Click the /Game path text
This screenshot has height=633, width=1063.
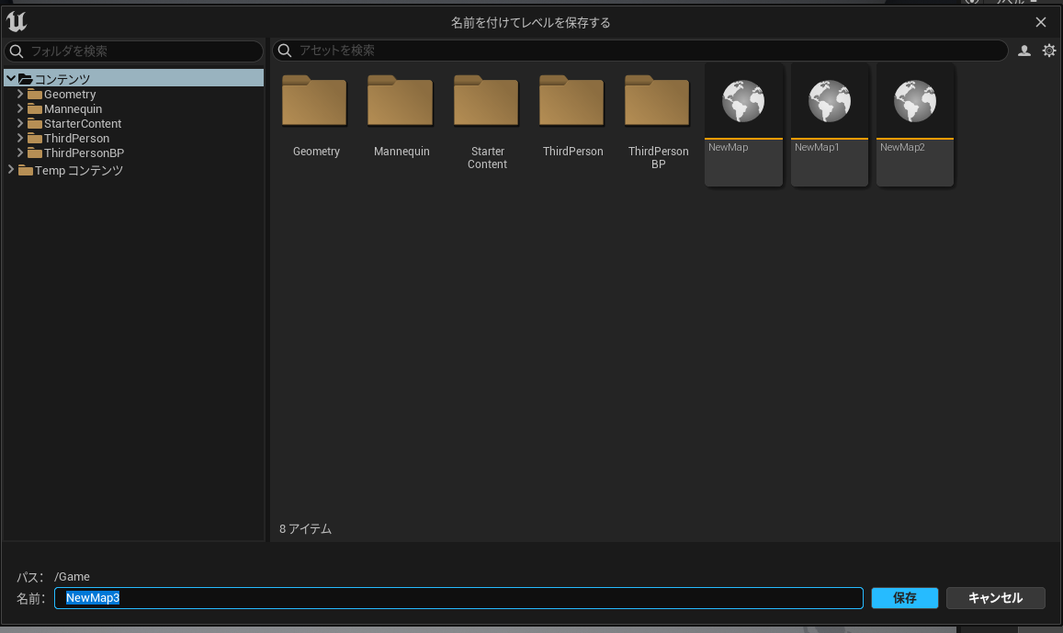coord(72,577)
